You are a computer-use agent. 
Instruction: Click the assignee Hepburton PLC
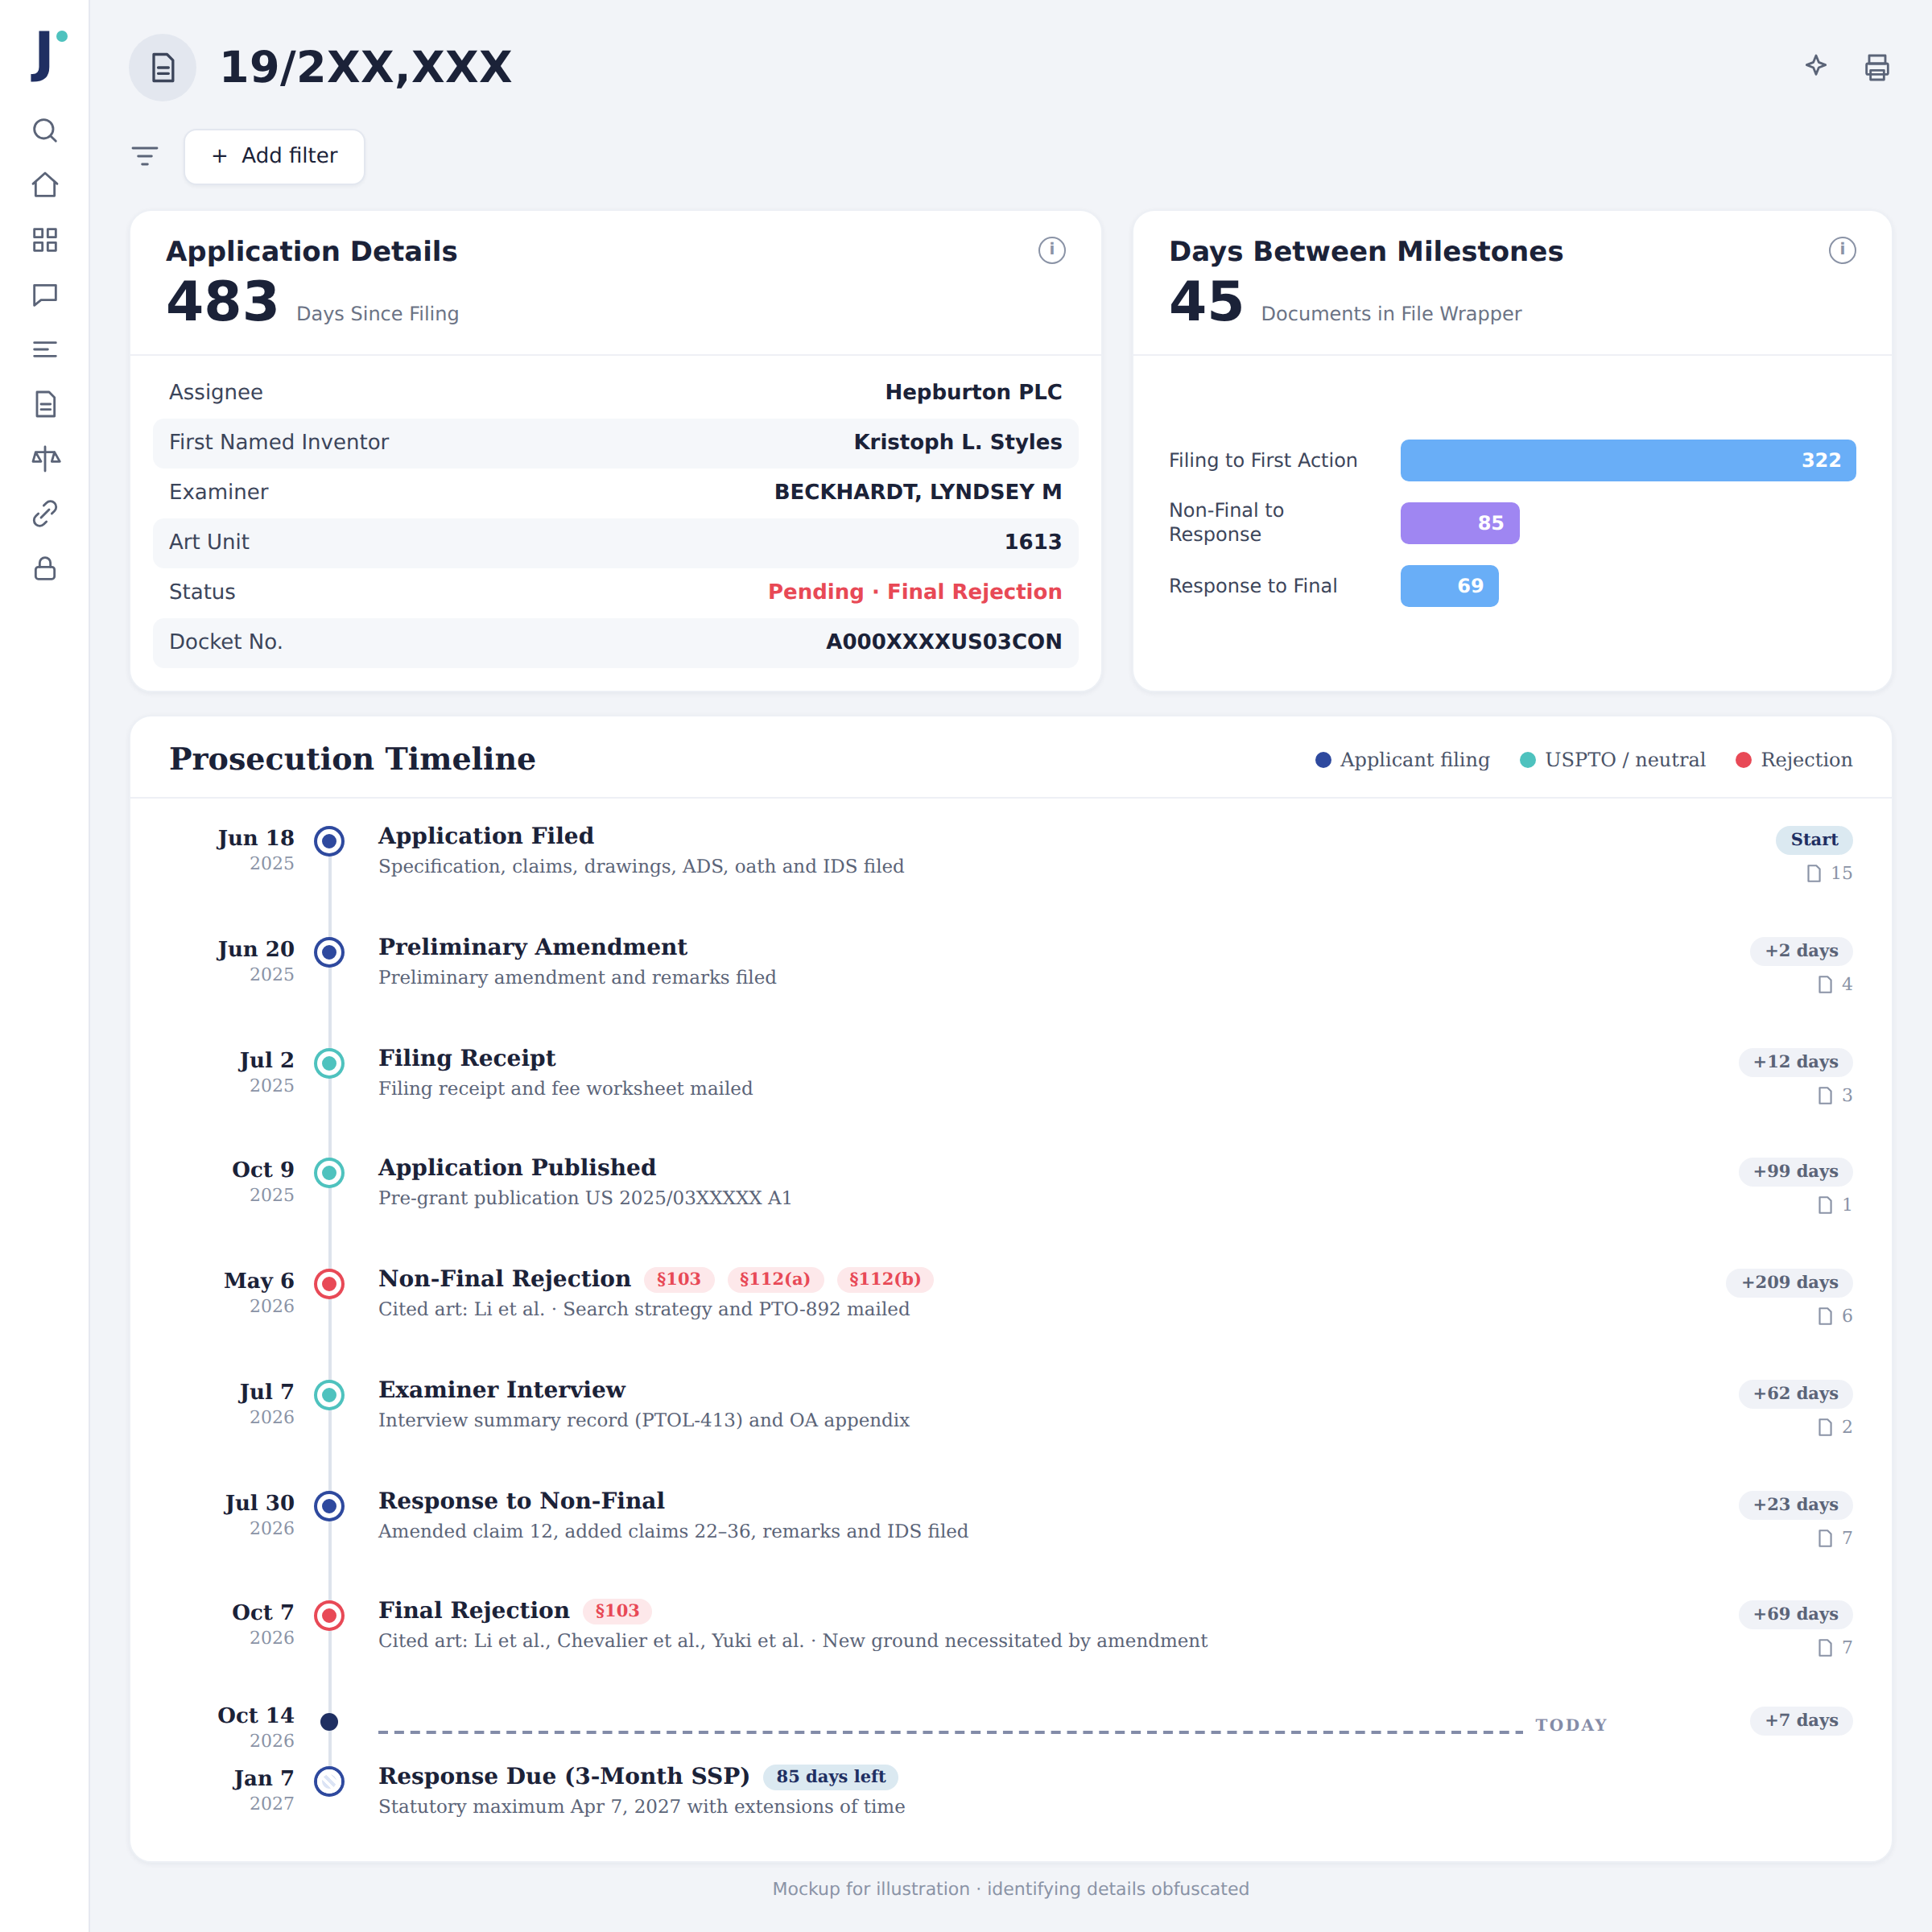click(x=973, y=392)
